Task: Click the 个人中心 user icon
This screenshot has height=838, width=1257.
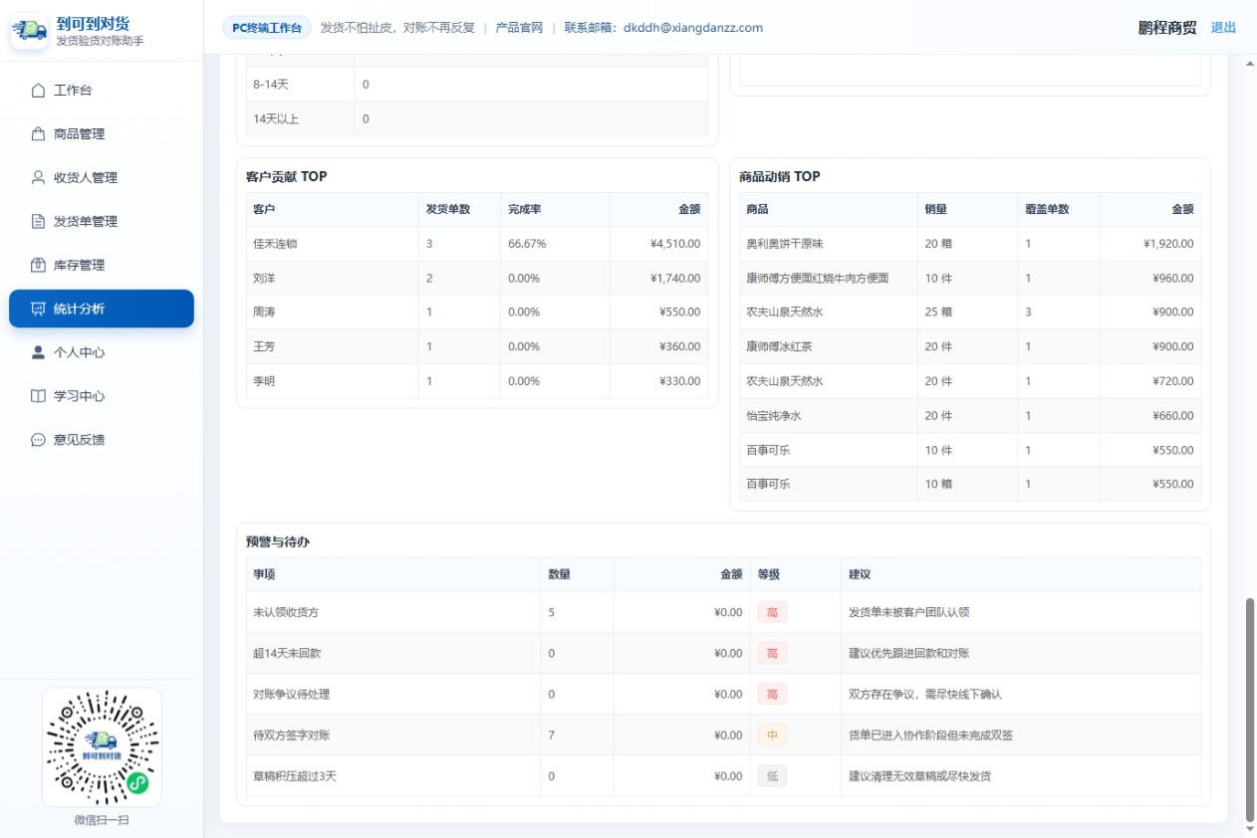Action: (x=38, y=352)
